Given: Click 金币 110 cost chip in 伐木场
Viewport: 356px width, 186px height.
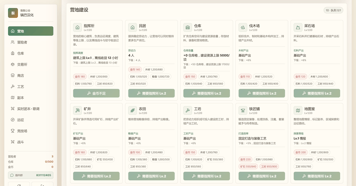Looking at the screenshot, I should click(245, 77).
